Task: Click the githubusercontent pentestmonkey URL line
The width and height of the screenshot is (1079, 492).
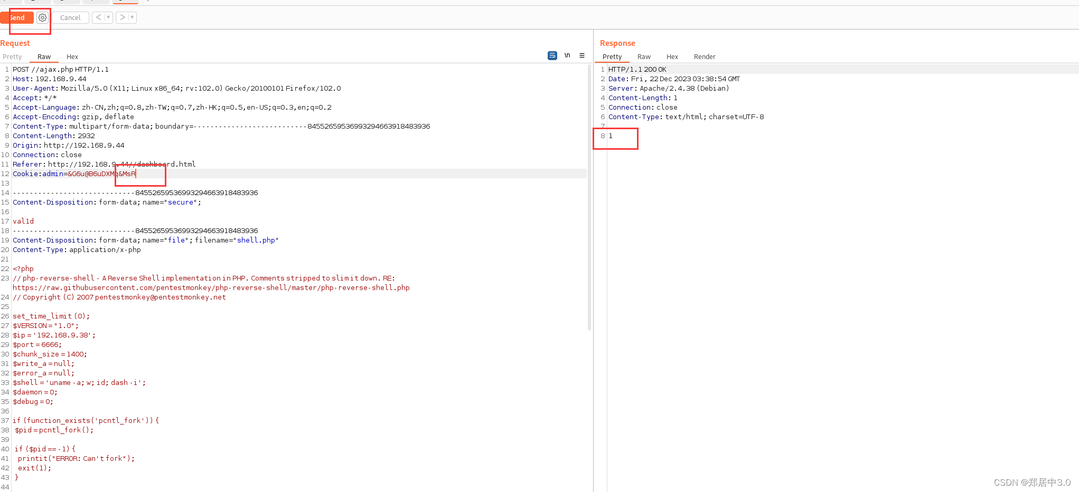Action: 211,287
